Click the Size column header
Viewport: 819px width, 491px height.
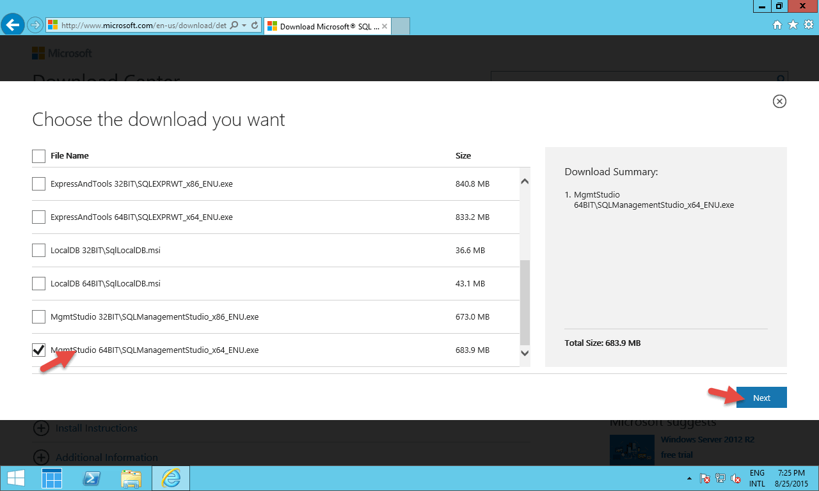463,156
